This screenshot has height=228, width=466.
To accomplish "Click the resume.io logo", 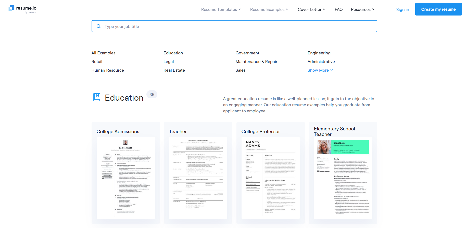I will (x=22, y=9).
